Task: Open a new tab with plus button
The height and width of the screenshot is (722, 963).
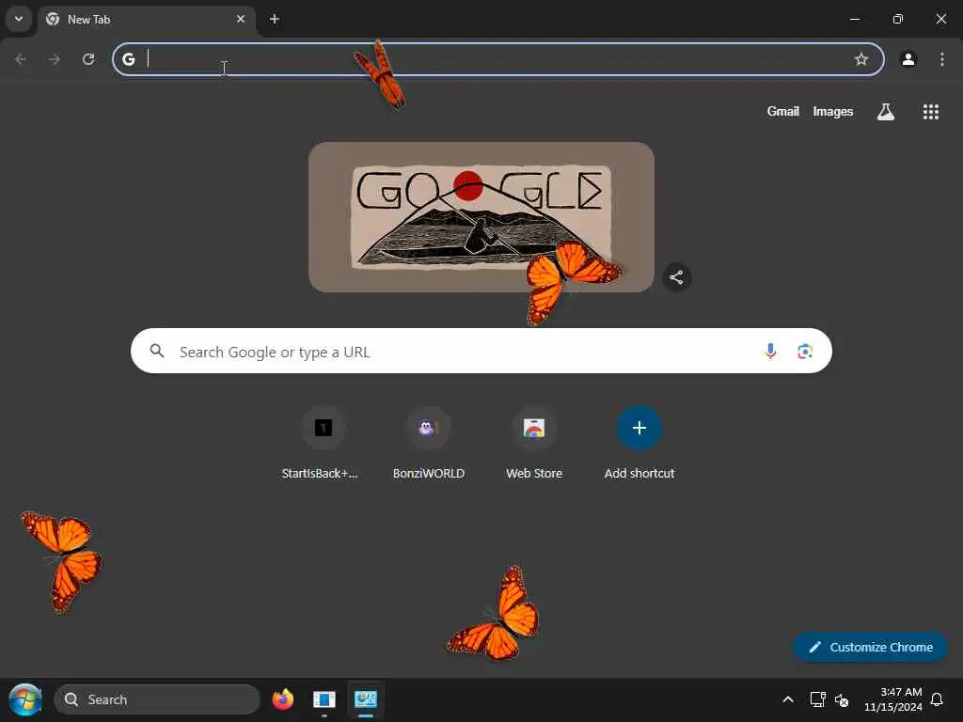Action: click(275, 19)
